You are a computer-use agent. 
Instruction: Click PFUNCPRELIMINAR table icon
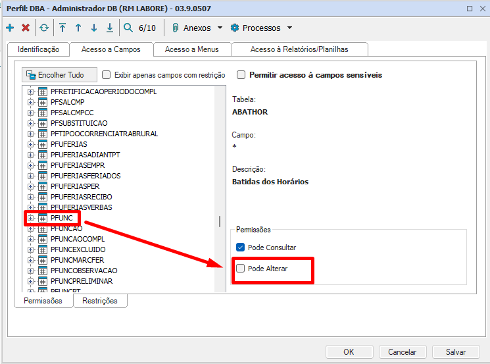point(43,281)
